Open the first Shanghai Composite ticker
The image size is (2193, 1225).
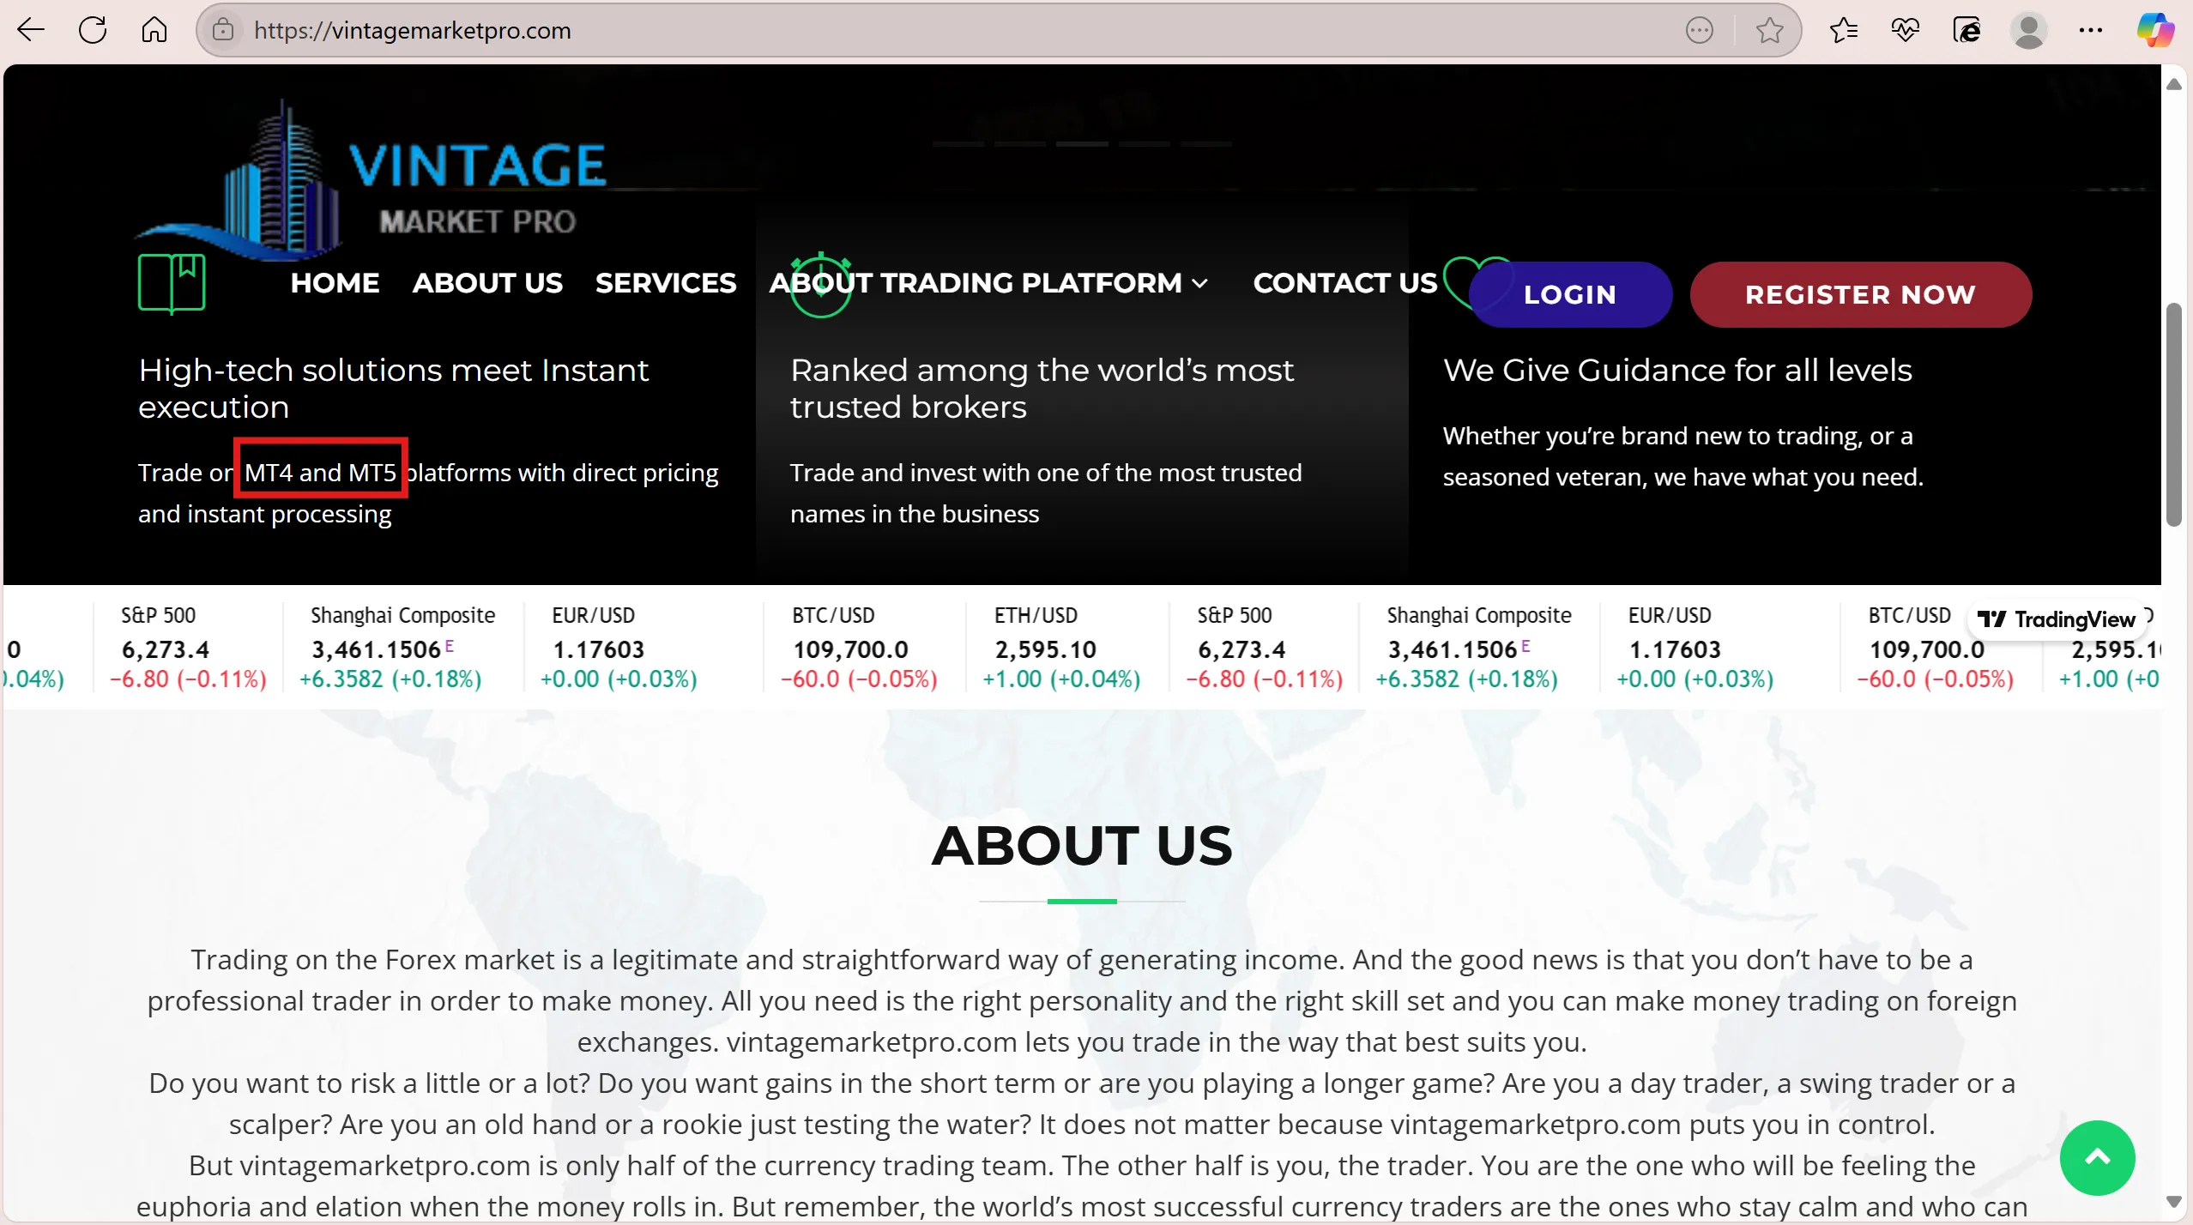tap(402, 647)
